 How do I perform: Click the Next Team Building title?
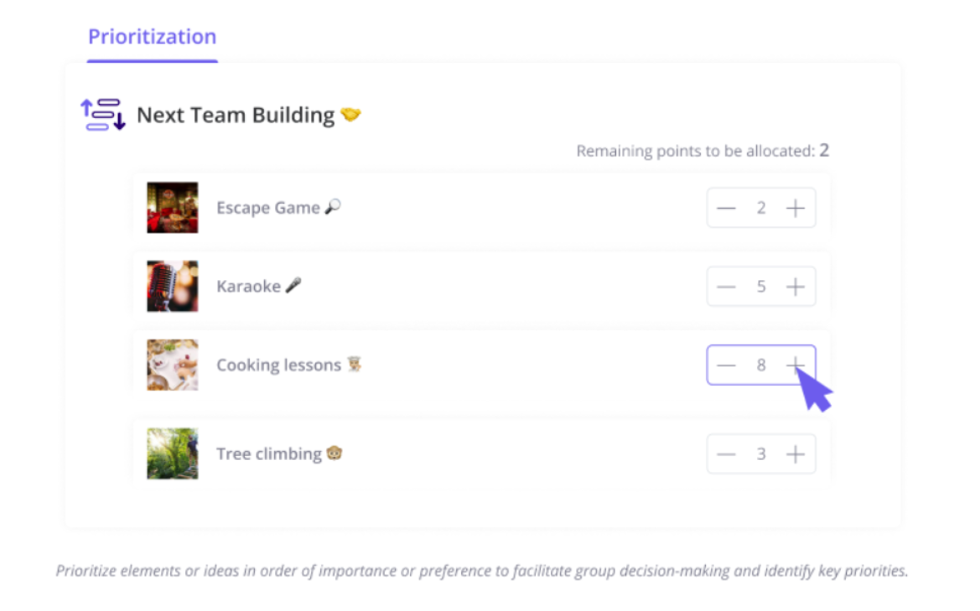(x=236, y=115)
